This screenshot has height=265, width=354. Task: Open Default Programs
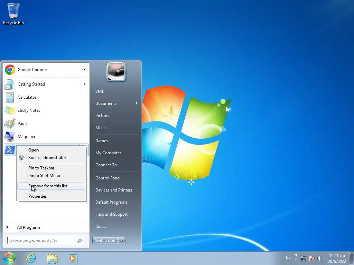click(x=111, y=202)
